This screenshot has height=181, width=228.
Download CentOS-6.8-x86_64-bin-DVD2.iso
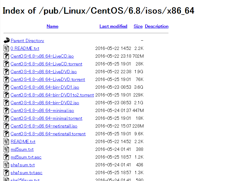[x=45, y=103]
